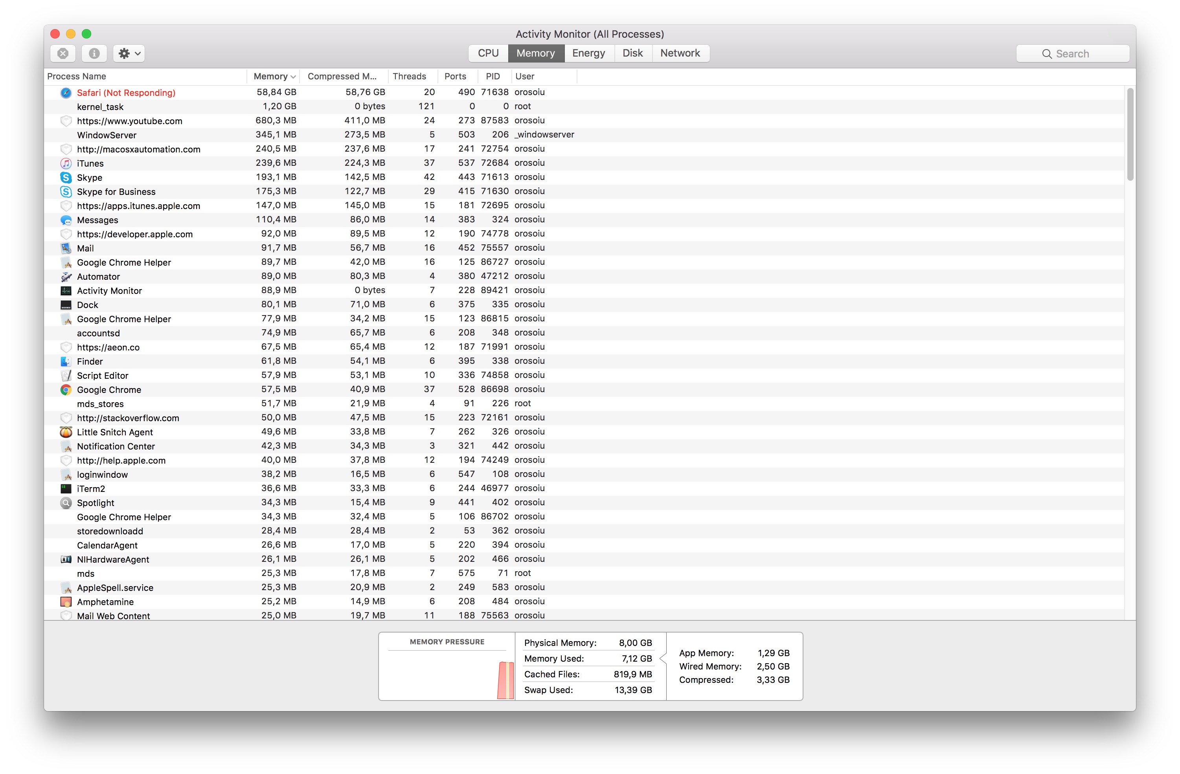
Task: Click the Compressed 3,33 GB value
Action: click(x=773, y=680)
